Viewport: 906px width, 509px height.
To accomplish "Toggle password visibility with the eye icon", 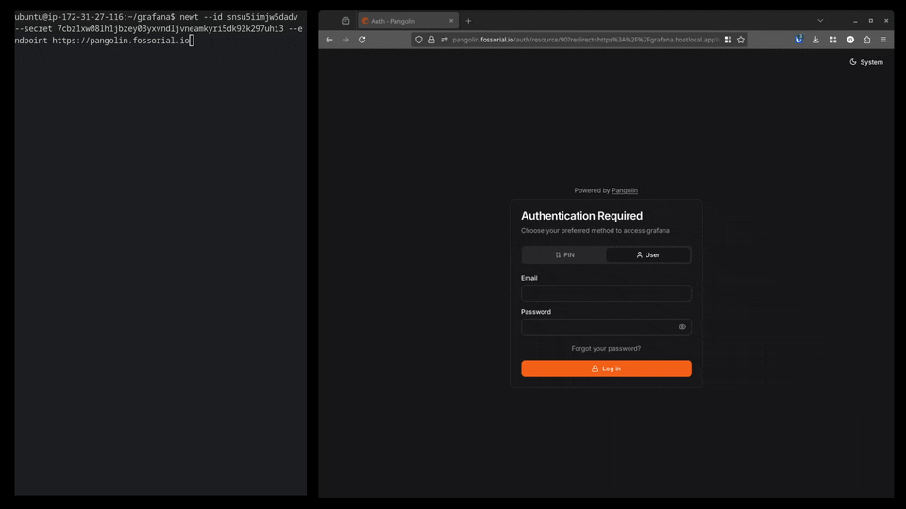I will (682, 327).
